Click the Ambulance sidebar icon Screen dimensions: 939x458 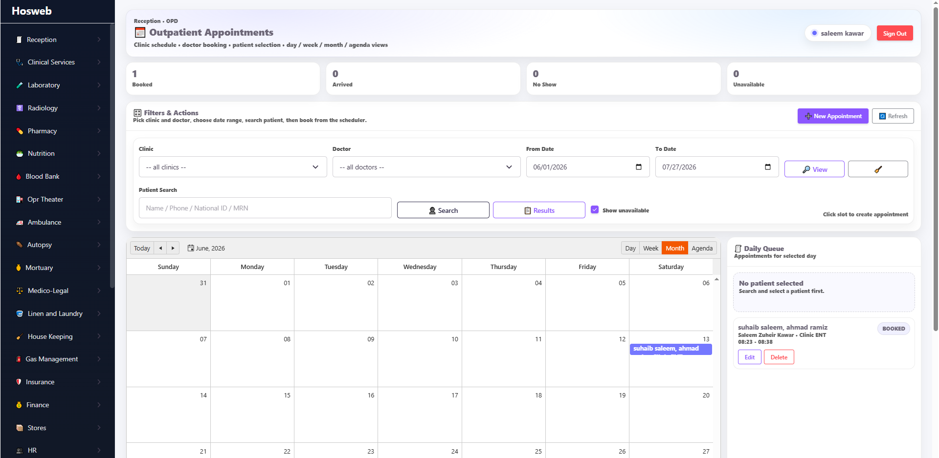[x=20, y=222]
